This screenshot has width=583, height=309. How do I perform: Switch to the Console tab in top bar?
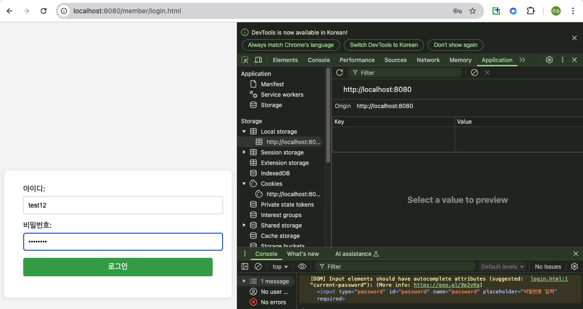click(319, 60)
